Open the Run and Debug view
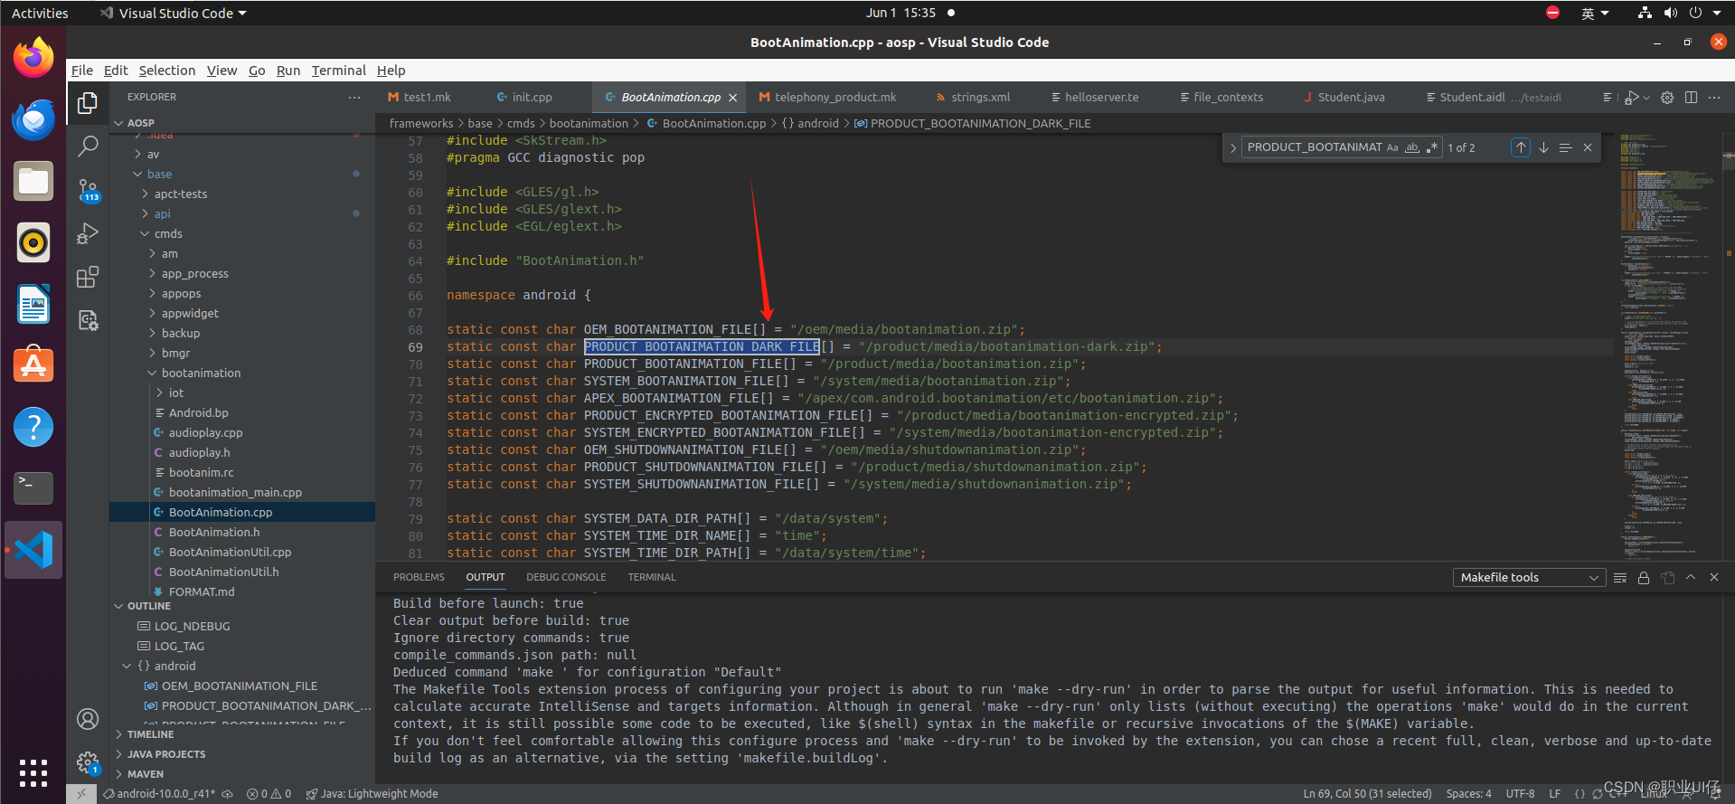The width and height of the screenshot is (1735, 804). click(88, 233)
